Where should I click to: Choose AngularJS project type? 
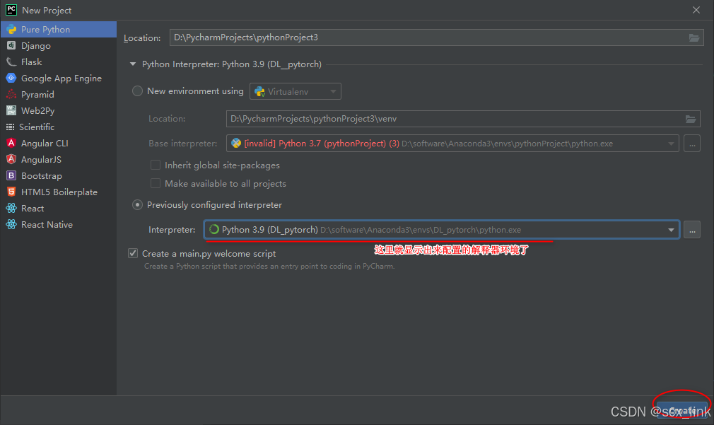(x=59, y=159)
